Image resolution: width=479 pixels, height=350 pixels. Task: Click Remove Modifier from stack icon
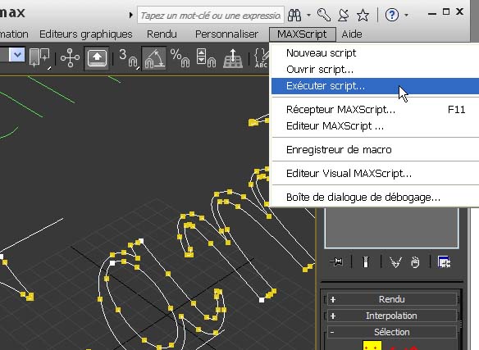pos(415,262)
